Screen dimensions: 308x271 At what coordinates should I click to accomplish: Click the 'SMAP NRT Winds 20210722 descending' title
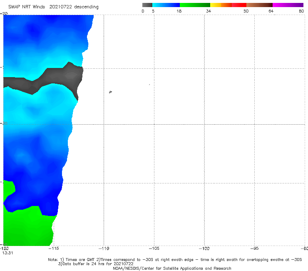click(53, 7)
